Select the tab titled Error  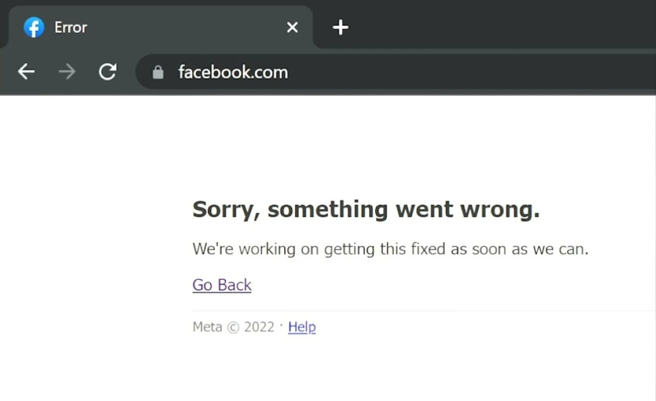(x=153, y=28)
